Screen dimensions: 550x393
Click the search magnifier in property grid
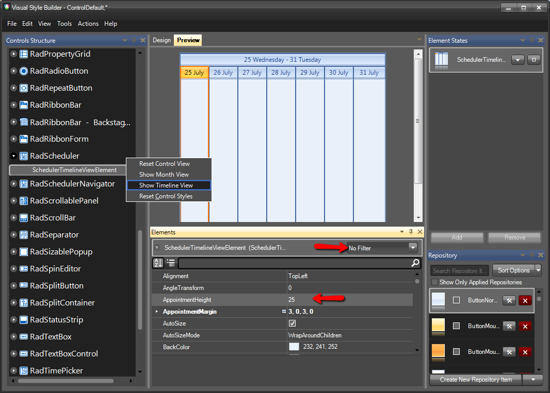415,263
